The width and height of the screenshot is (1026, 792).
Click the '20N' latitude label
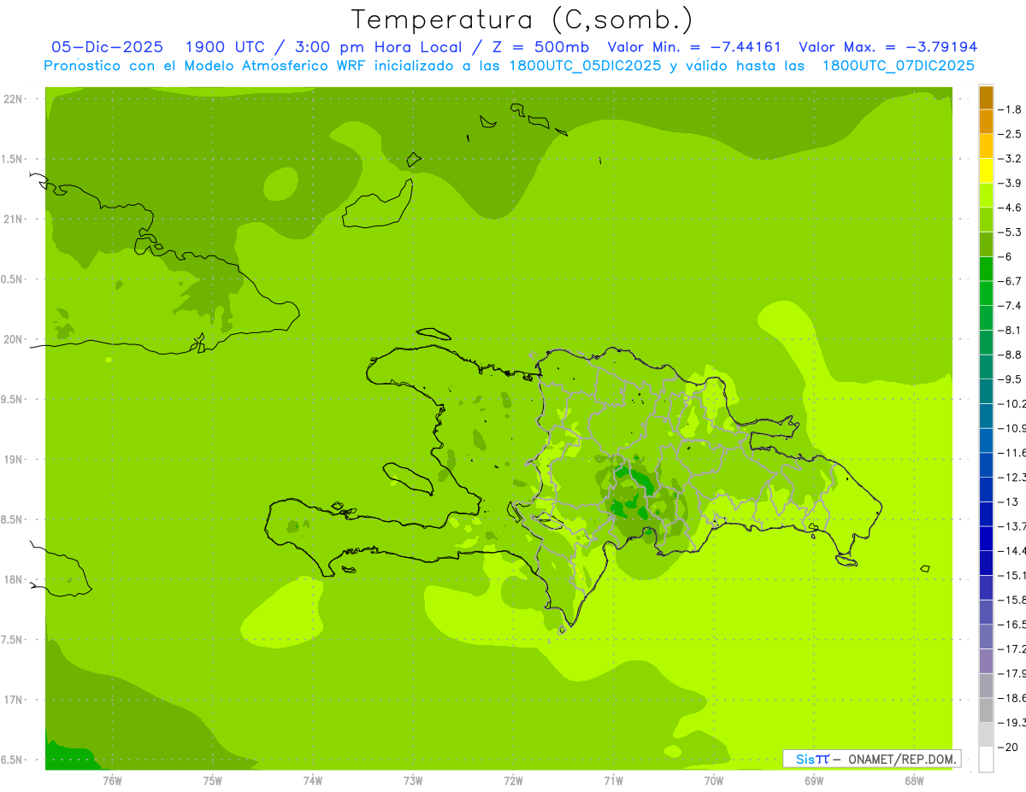click(x=13, y=339)
